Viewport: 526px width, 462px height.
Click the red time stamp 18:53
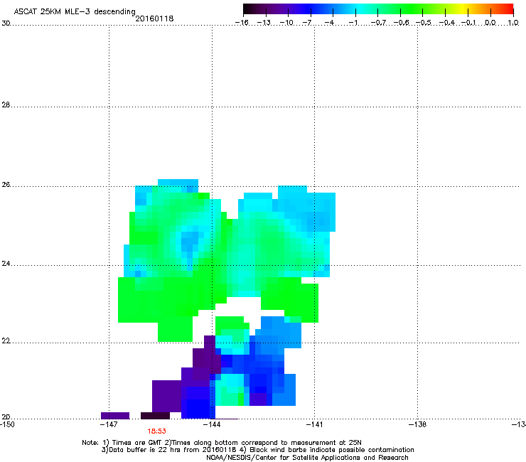(156, 431)
